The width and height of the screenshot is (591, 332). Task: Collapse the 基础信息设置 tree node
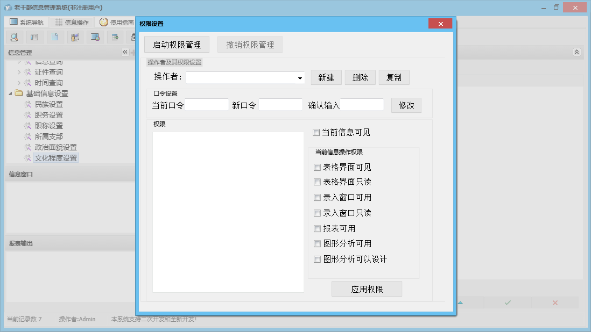click(11, 93)
